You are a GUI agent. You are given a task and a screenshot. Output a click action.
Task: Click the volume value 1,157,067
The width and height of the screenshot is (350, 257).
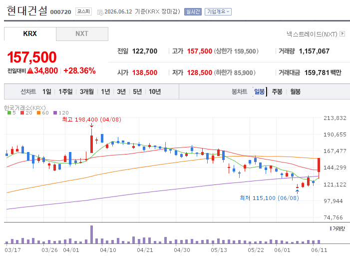314,51
